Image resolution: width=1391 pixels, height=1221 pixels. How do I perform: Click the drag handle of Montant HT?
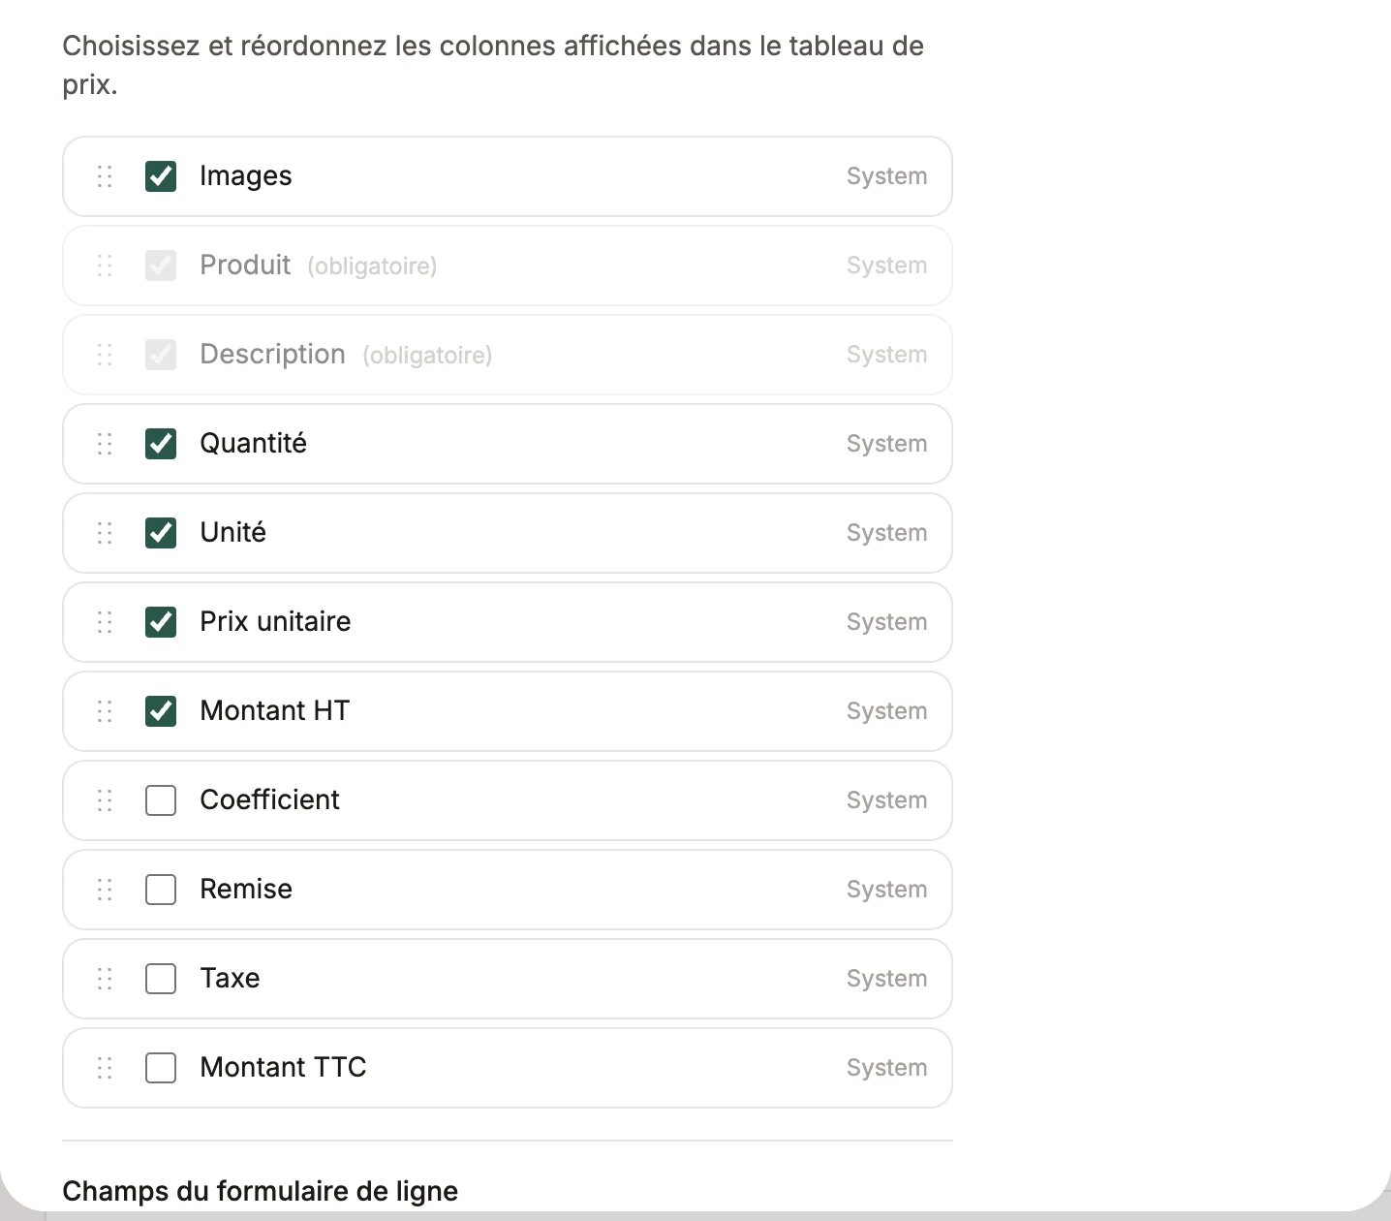point(105,711)
